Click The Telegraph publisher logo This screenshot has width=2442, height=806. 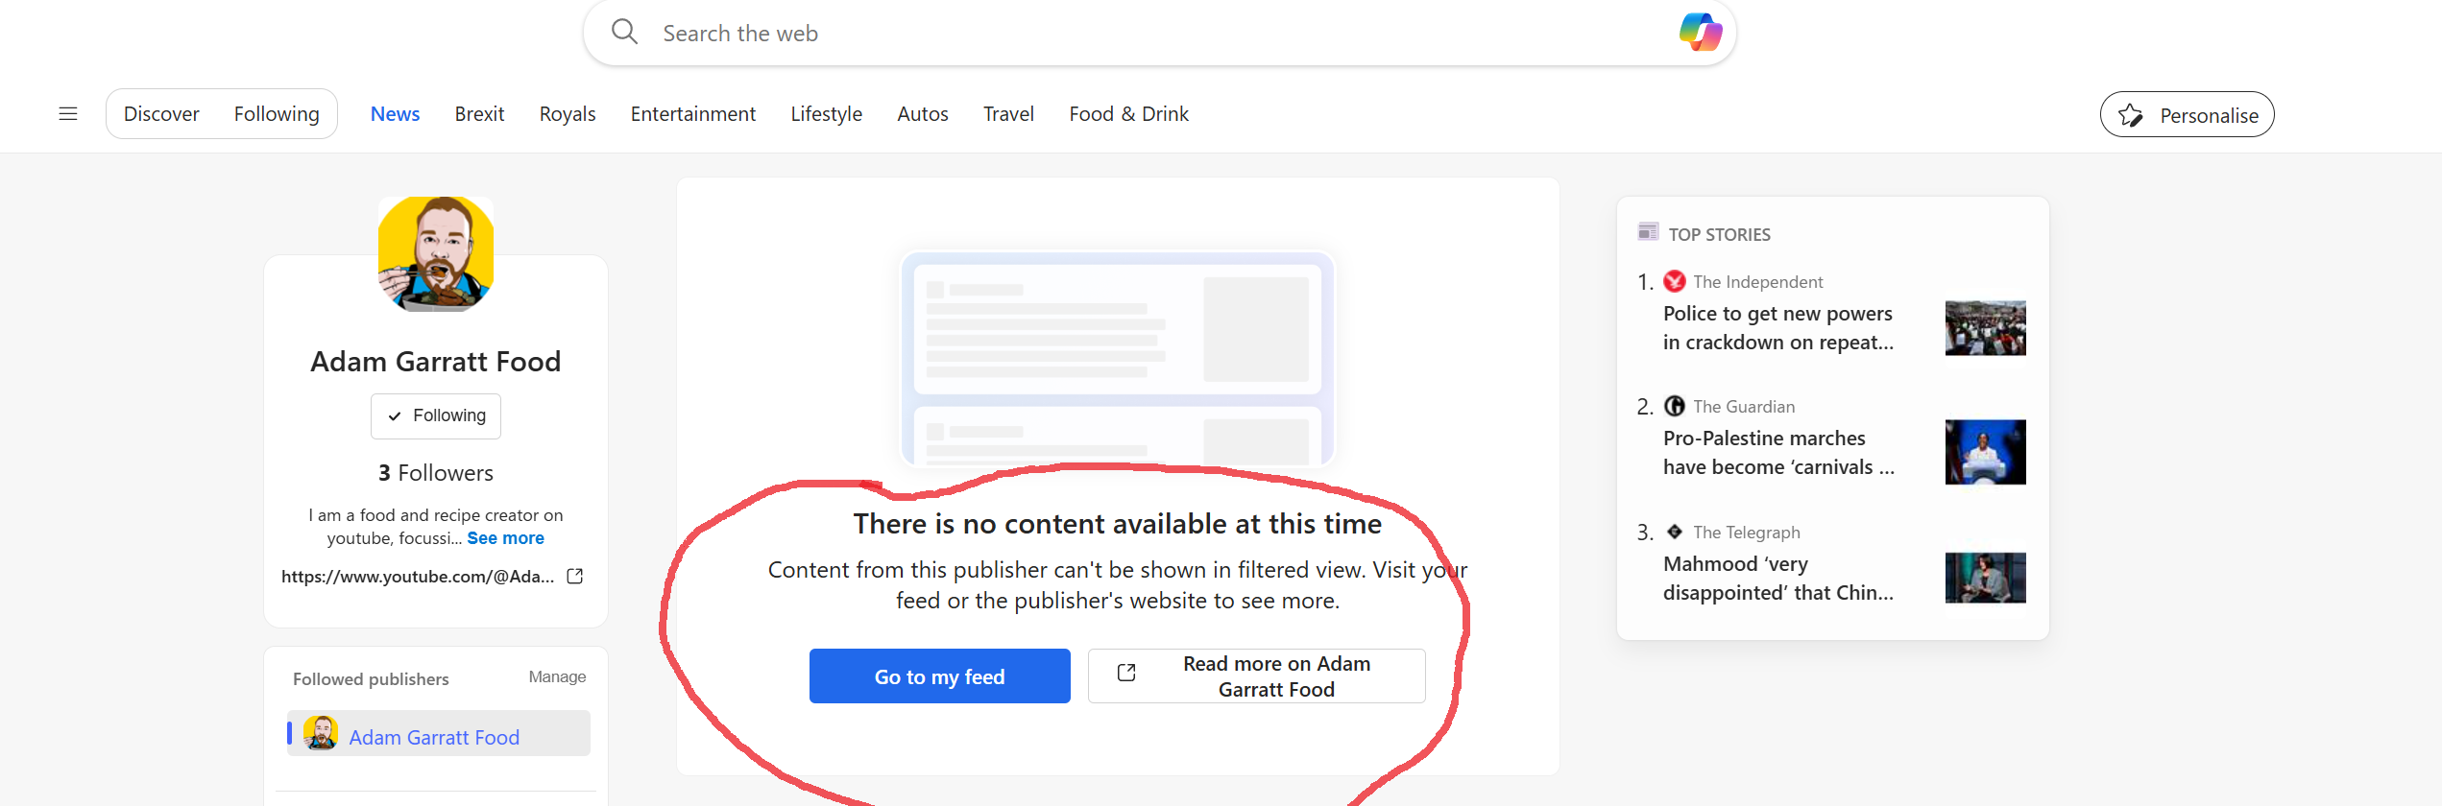click(1675, 532)
